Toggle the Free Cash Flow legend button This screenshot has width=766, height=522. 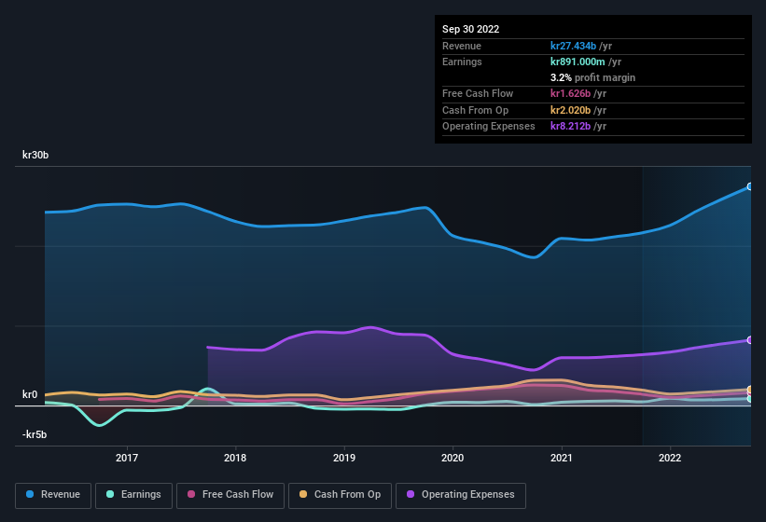pos(230,495)
